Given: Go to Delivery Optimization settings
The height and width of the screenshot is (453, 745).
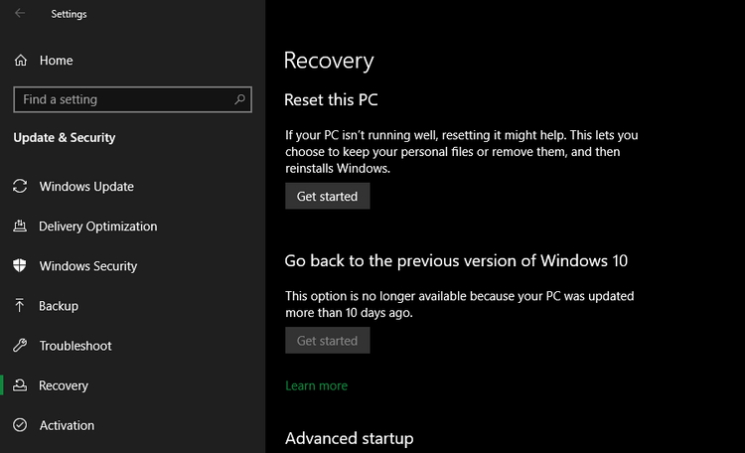Looking at the screenshot, I should pyautogui.click(x=97, y=226).
